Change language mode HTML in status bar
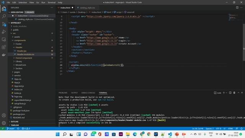 (230, 129)
